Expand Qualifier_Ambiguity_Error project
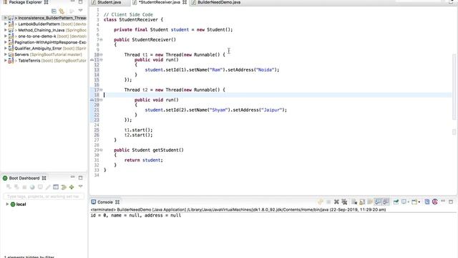The image size is (458, 258). click(5, 49)
